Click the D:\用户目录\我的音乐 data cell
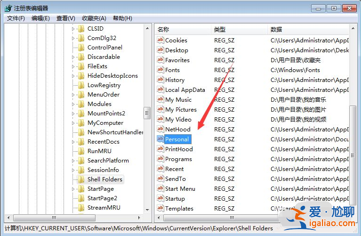The image size is (361, 236). pyautogui.click(x=298, y=100)
